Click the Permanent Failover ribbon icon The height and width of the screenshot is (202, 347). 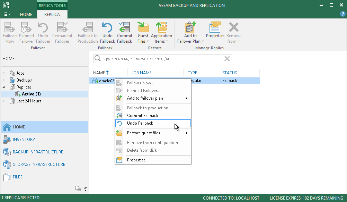[62, 33]
